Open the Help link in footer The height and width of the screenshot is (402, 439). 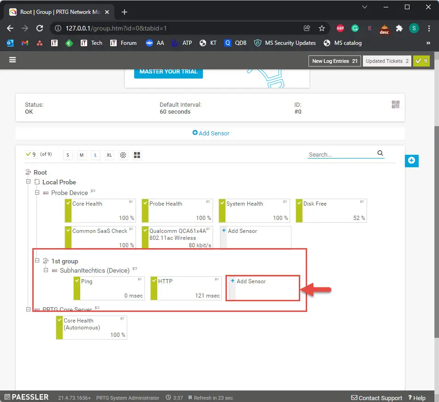point(417,398)
